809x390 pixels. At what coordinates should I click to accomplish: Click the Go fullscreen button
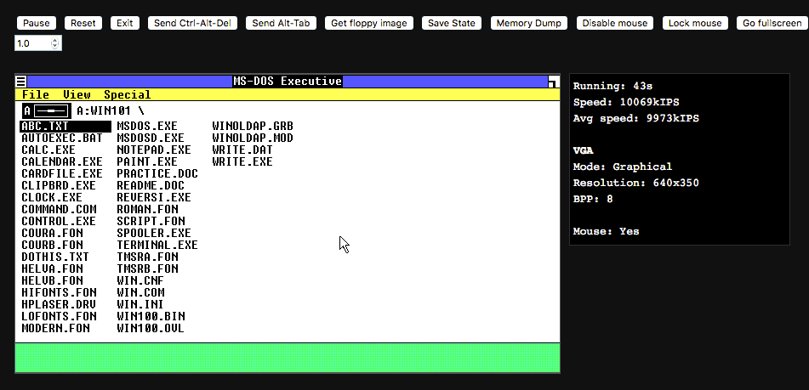point(772,23)
